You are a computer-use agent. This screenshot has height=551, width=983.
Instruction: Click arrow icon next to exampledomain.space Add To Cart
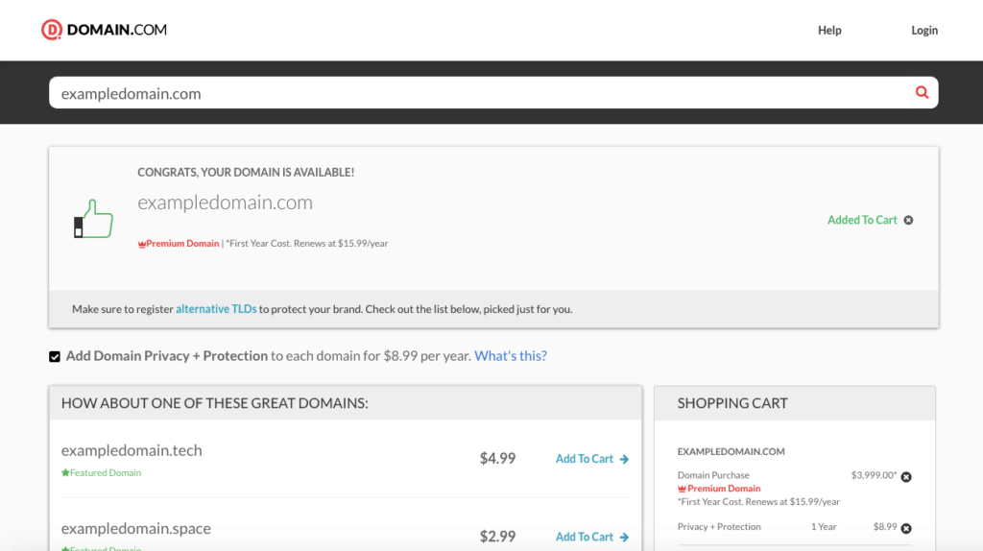click(624, 537)
